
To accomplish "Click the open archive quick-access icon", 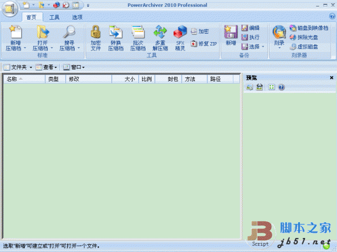I will click(x=41, y=5).
